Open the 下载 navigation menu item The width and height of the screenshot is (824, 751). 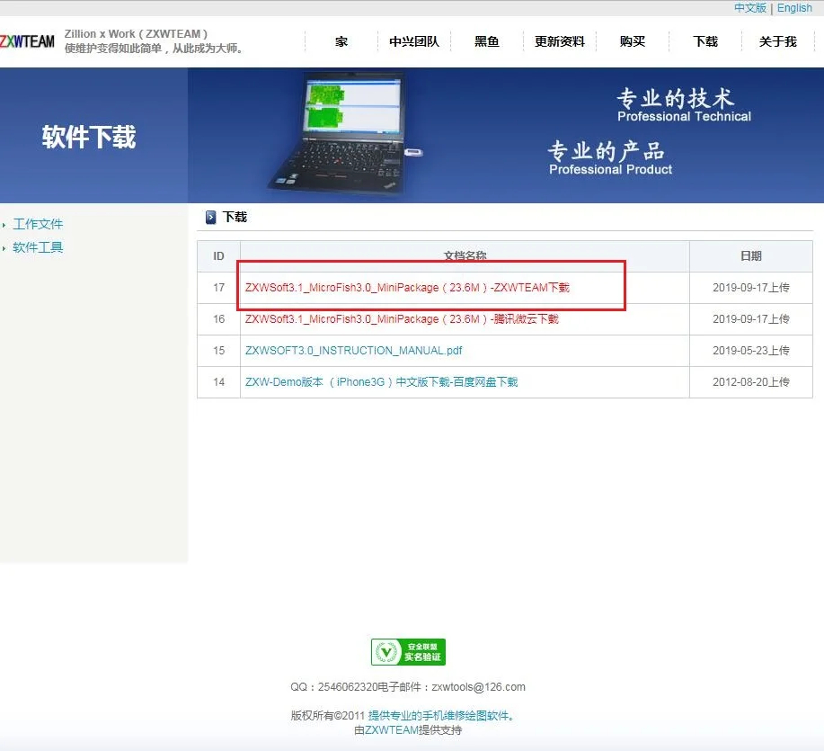tap(705, 41)
